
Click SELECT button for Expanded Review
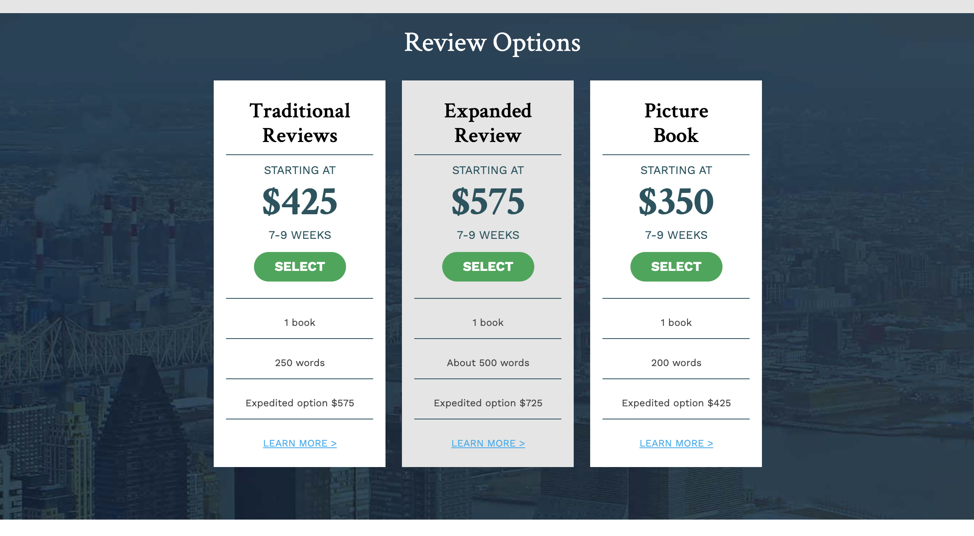(488, 266)
